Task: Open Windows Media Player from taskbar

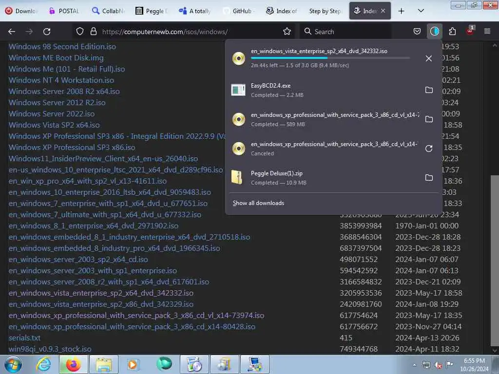Action: tap(133, 364)
